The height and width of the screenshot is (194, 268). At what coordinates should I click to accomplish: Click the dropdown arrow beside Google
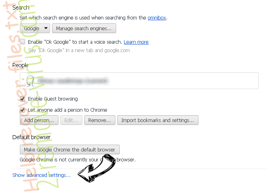point(46,28)
